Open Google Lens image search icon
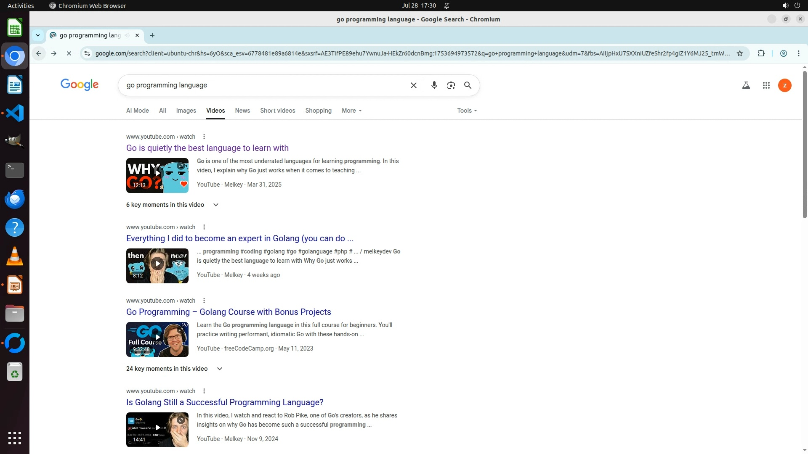 pyautogui.click(x=451, y=85)
